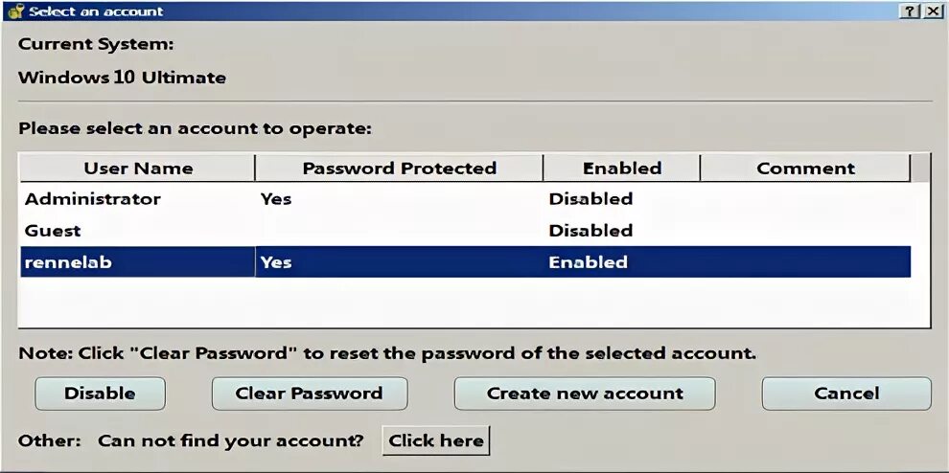The height and width of the screenshot is (473, 949).
Task: Click rennelab's Password Protected 'Yes' cell
Action: pyautogui.click(x=276, y=262)
